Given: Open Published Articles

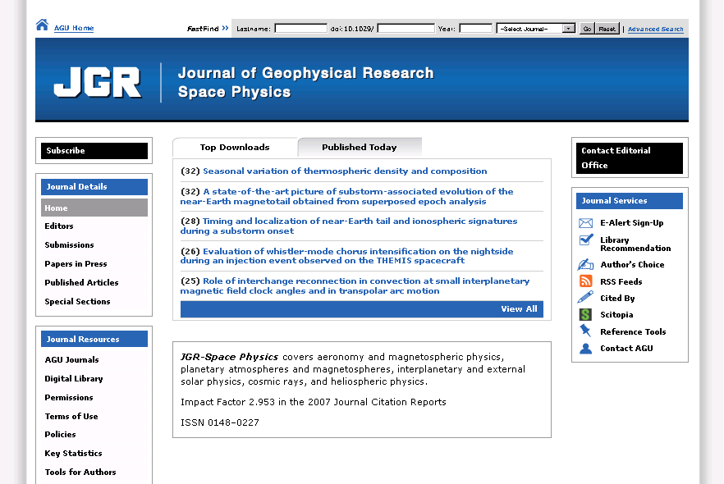Looking at the screenshot, I should (x=81, y=283).
